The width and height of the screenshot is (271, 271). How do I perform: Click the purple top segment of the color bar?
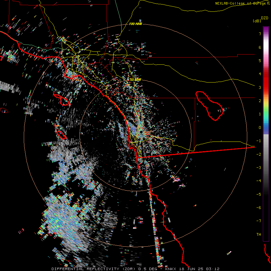pos(266,30)
